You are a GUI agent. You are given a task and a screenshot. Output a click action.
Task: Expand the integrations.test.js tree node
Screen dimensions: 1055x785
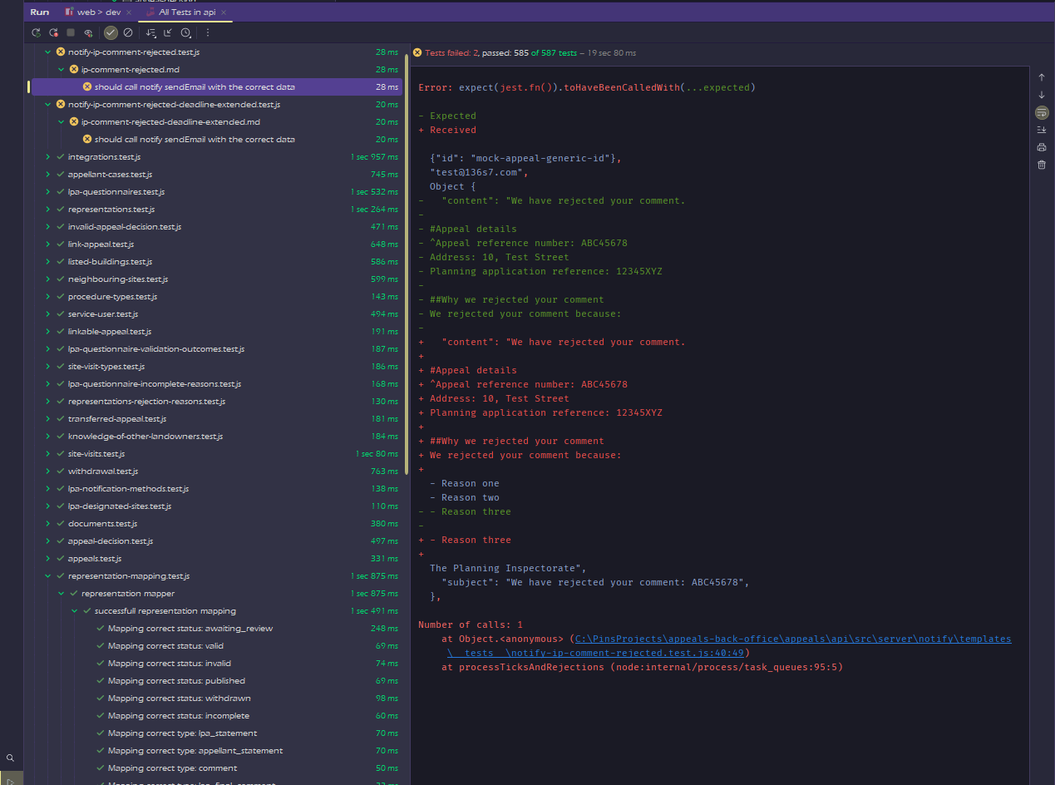(48, 157)
